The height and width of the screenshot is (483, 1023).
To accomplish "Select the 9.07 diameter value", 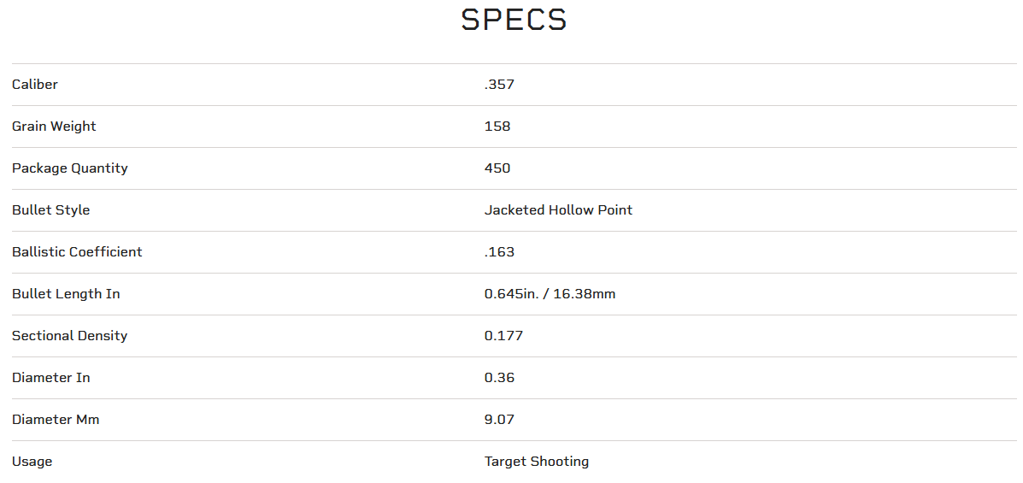I will (499, 420).
